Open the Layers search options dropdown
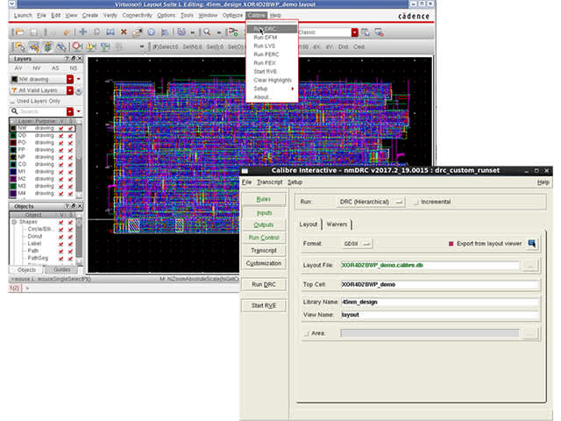Screen dimensions: 561x421 (70, 111)
